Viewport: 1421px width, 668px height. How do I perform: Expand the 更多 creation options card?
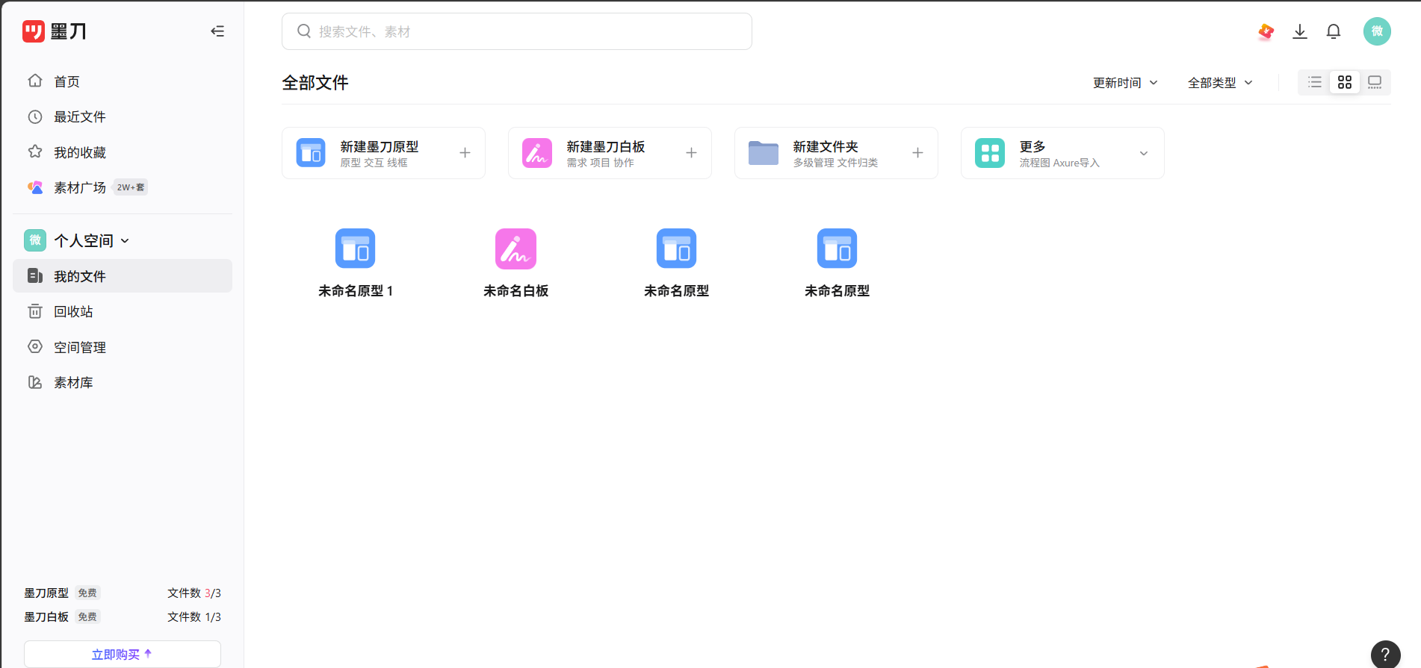pos(1143,153)
